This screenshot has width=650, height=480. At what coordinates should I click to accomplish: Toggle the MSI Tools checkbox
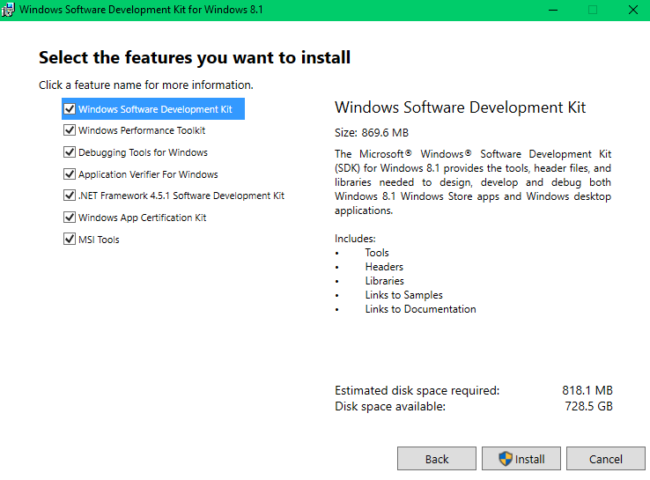(x=70, y=240)
